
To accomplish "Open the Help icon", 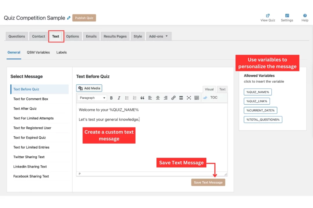I will click(305, 17).
